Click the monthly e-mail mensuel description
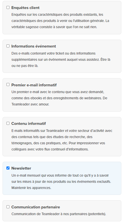125x223 pixels. [x=61, y=182]
